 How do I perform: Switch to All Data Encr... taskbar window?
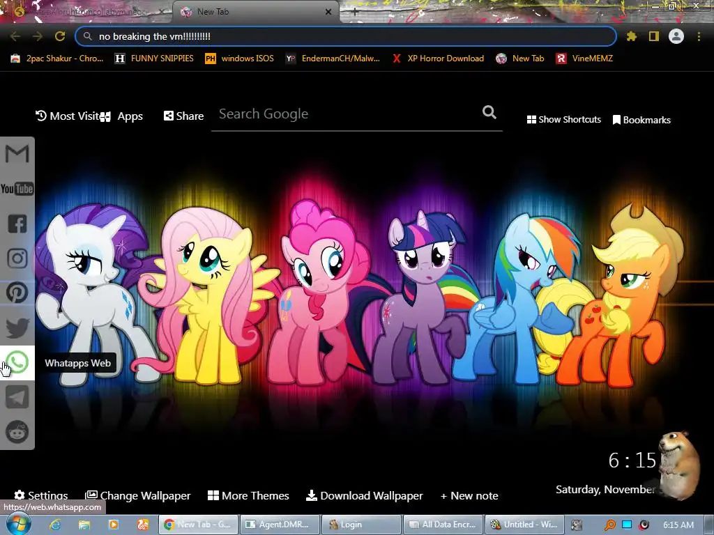443,525
